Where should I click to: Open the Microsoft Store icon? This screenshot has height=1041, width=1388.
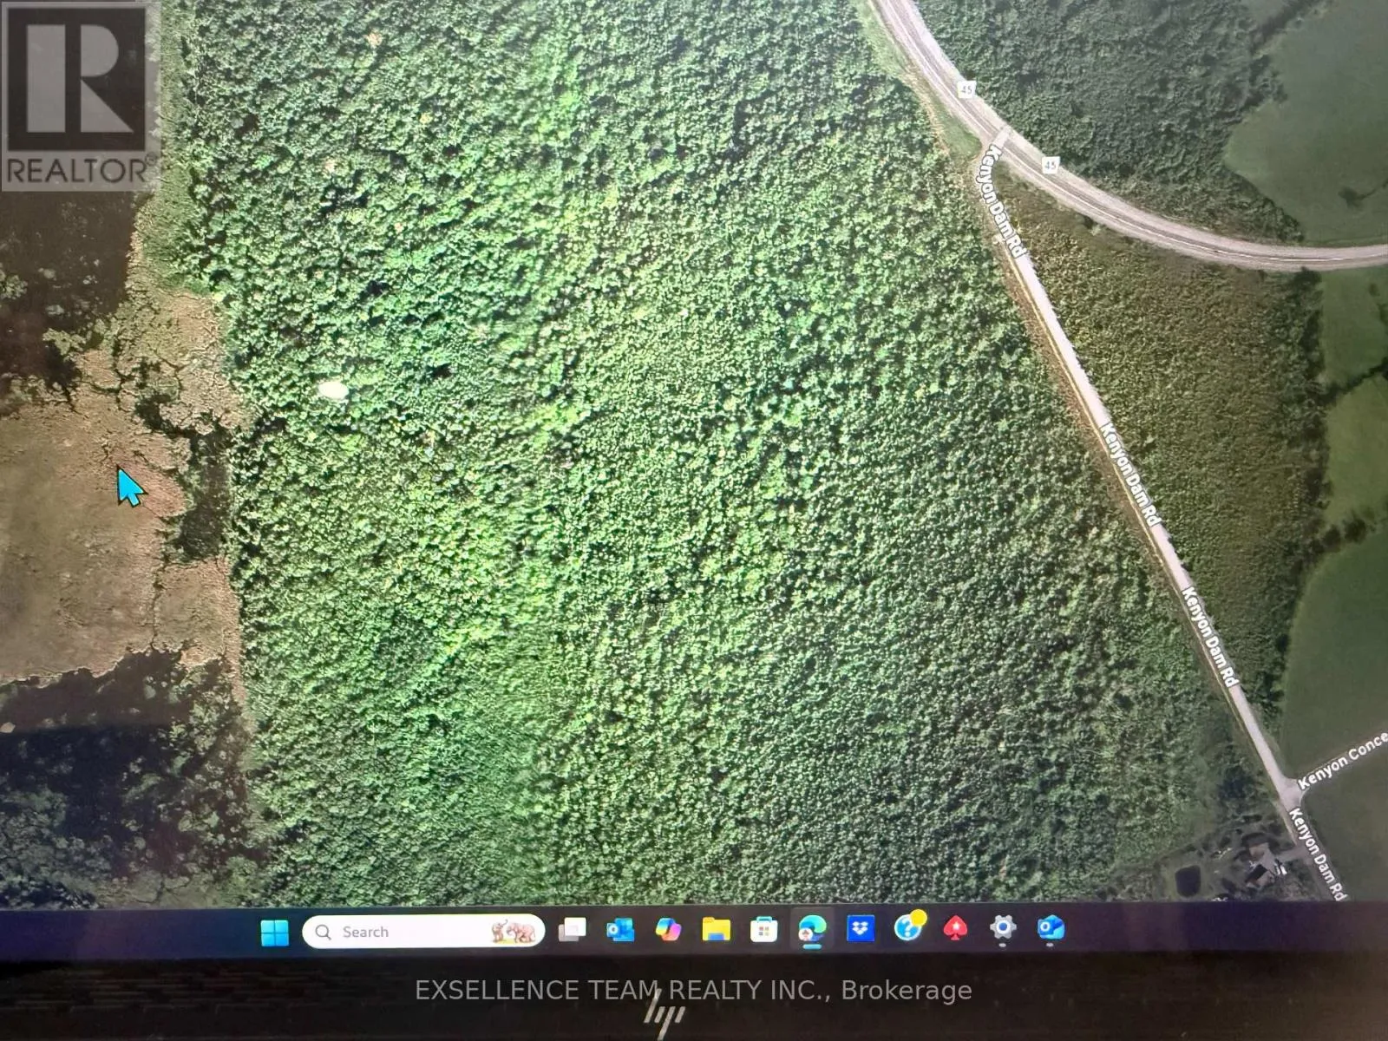click(764, 930)
